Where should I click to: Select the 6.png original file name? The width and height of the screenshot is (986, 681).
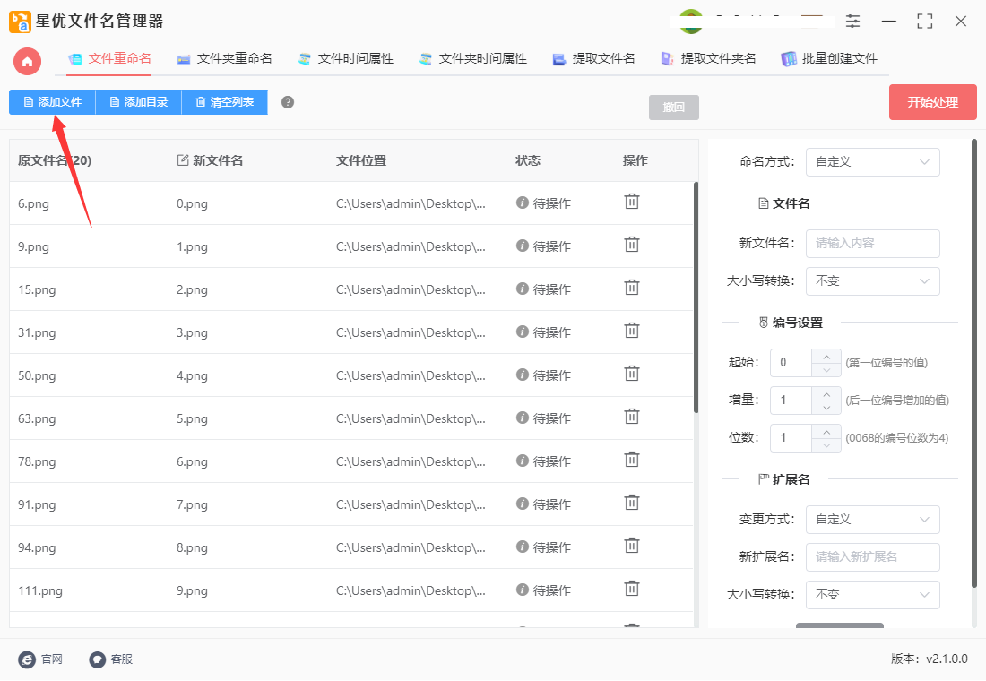tap(33, 203)
